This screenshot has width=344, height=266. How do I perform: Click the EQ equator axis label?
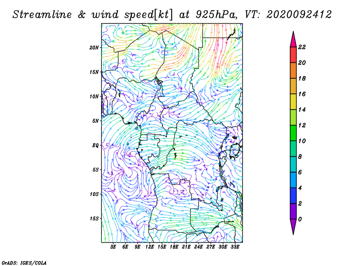tap(95, 145)
